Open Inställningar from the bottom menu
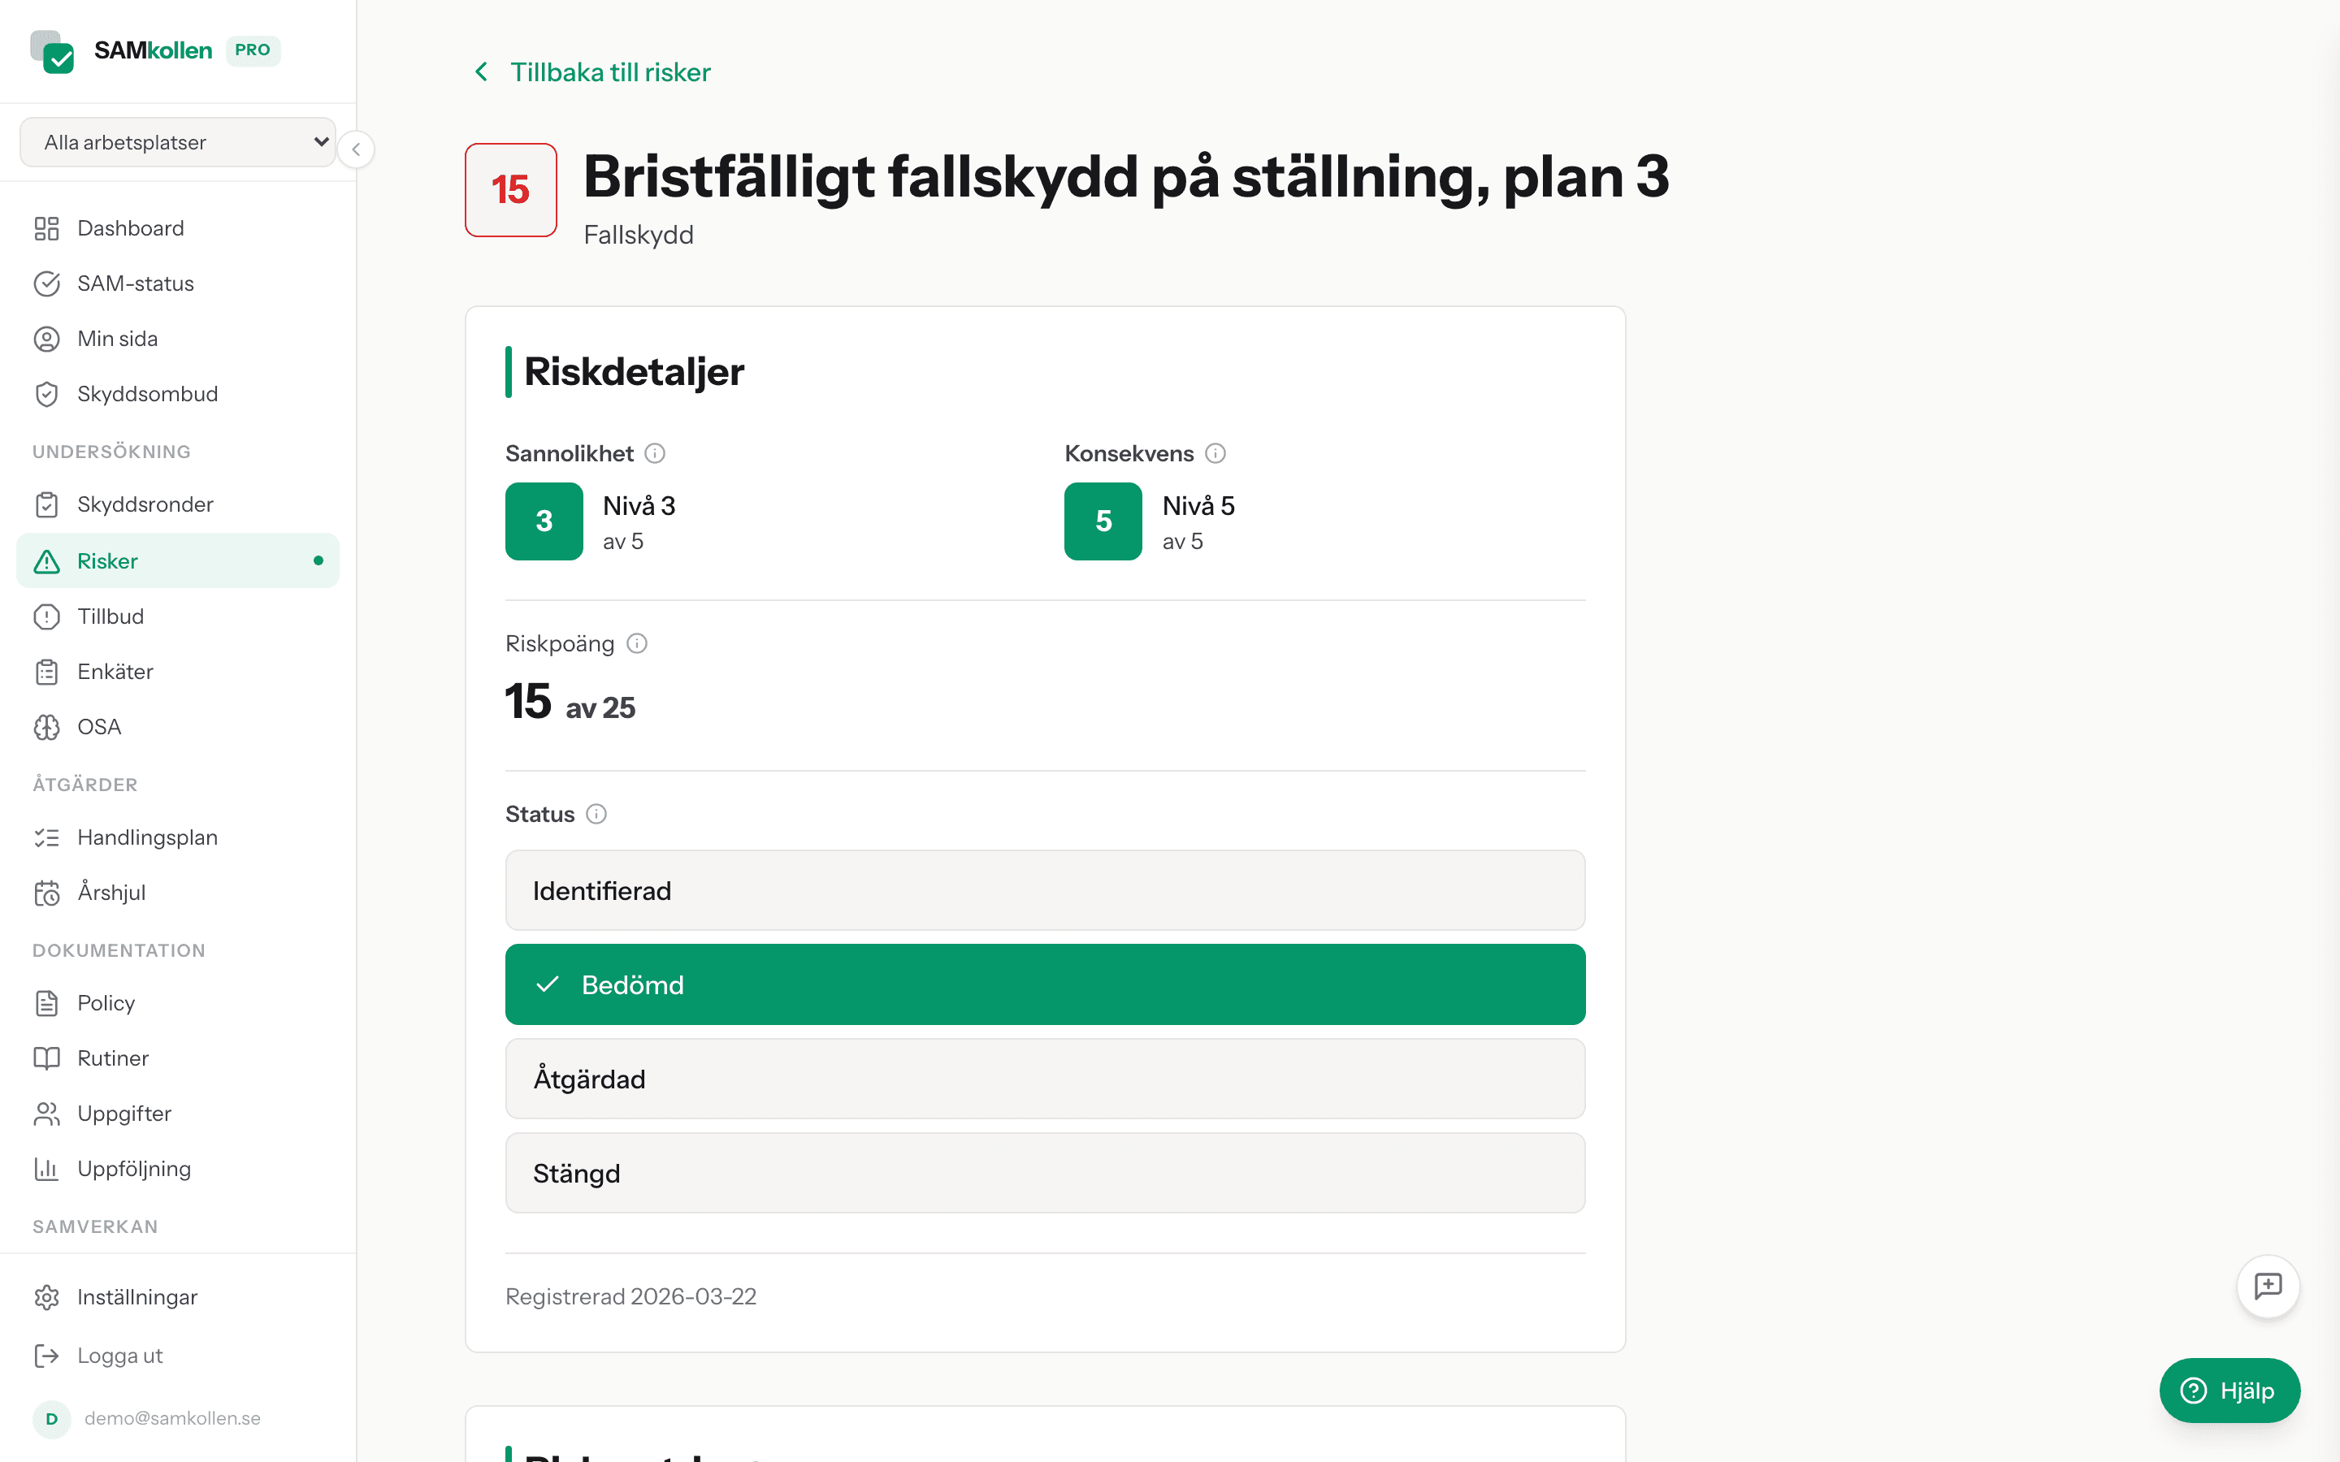Viewport: 2340px width, 1462px height. (x=136, y=1296)
